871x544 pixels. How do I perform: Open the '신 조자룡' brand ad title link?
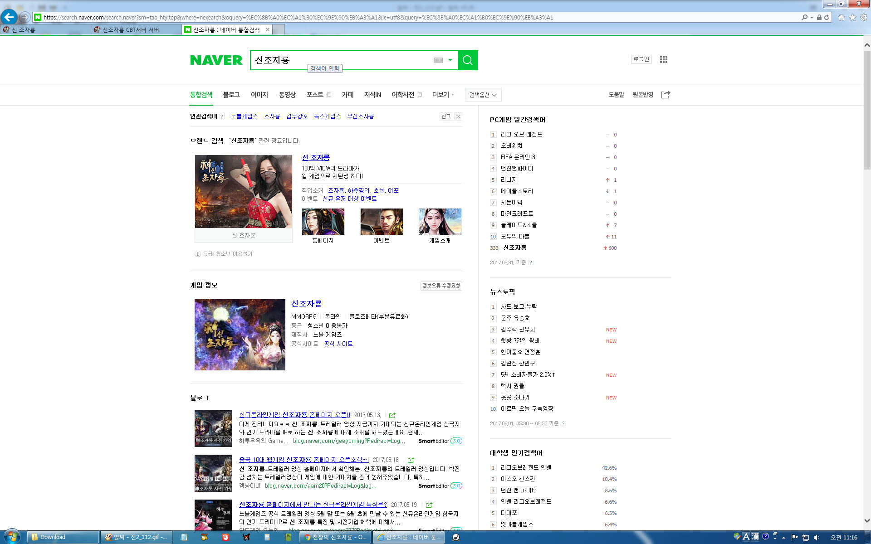tap(316, 157)
